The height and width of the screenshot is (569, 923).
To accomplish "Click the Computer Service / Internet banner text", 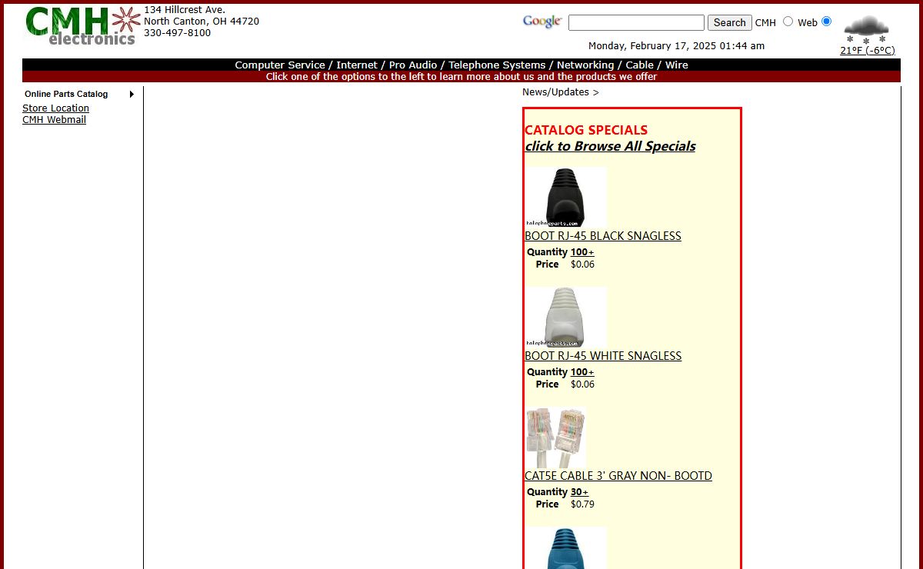I will (x=461, y=65).
